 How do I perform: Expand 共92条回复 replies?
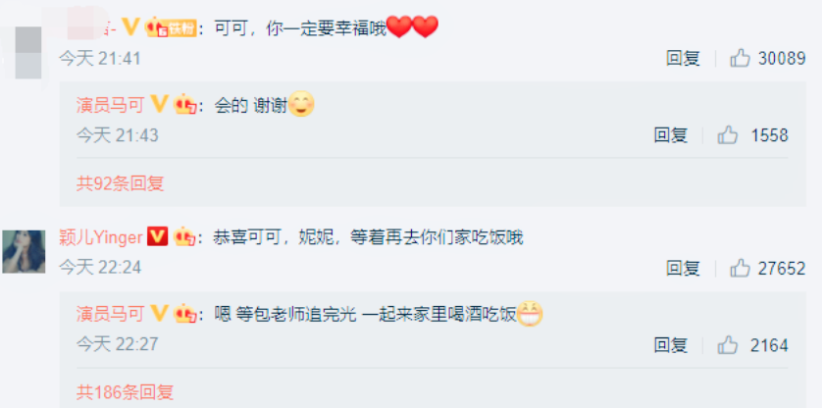[x=121, y=182]
